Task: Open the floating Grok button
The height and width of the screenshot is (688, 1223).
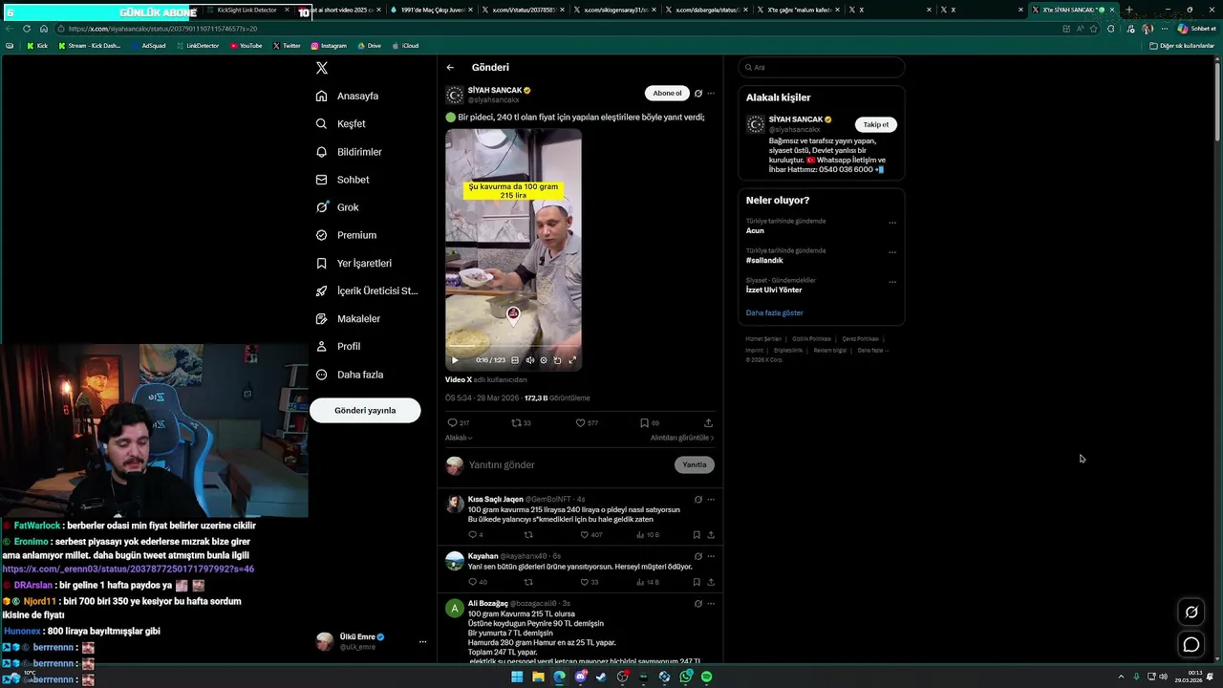Action: [1191, 613]
